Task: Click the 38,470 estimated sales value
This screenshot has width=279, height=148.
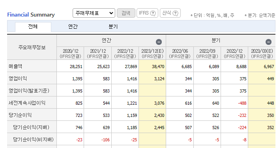Action: 158,67
